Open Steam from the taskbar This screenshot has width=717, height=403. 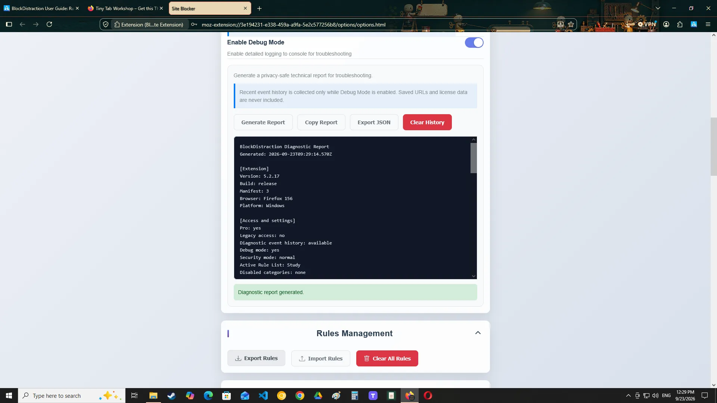click(x=172, y=396)
